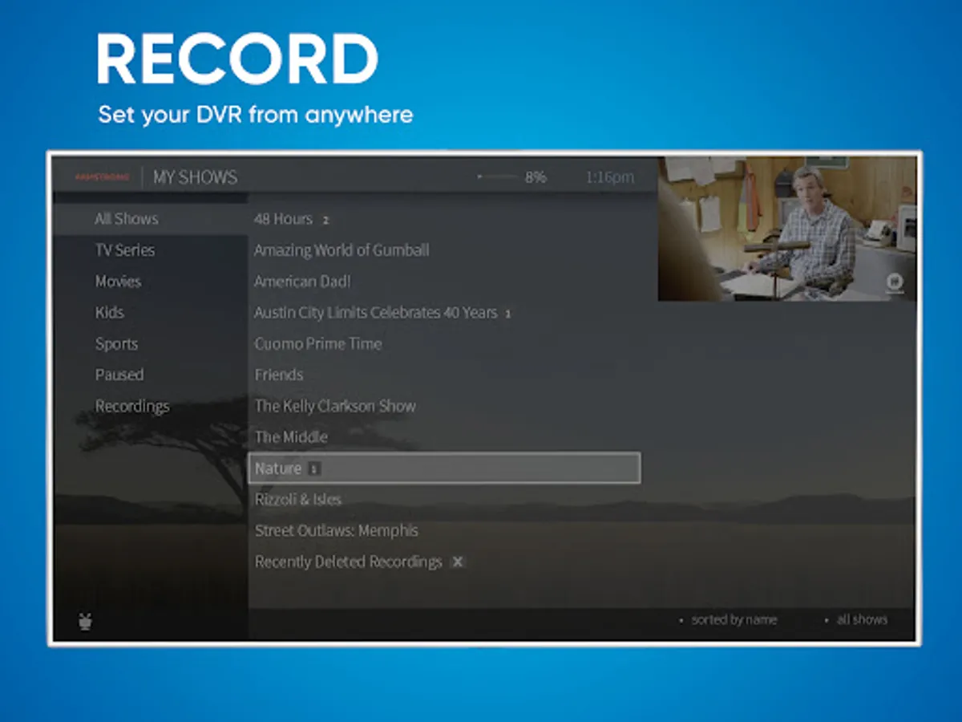Go to the Sports category

coord(116,344)
